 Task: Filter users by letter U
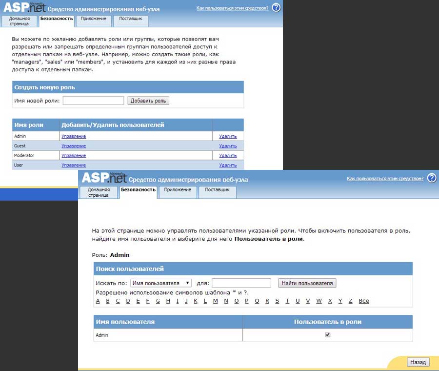(298, 301)
